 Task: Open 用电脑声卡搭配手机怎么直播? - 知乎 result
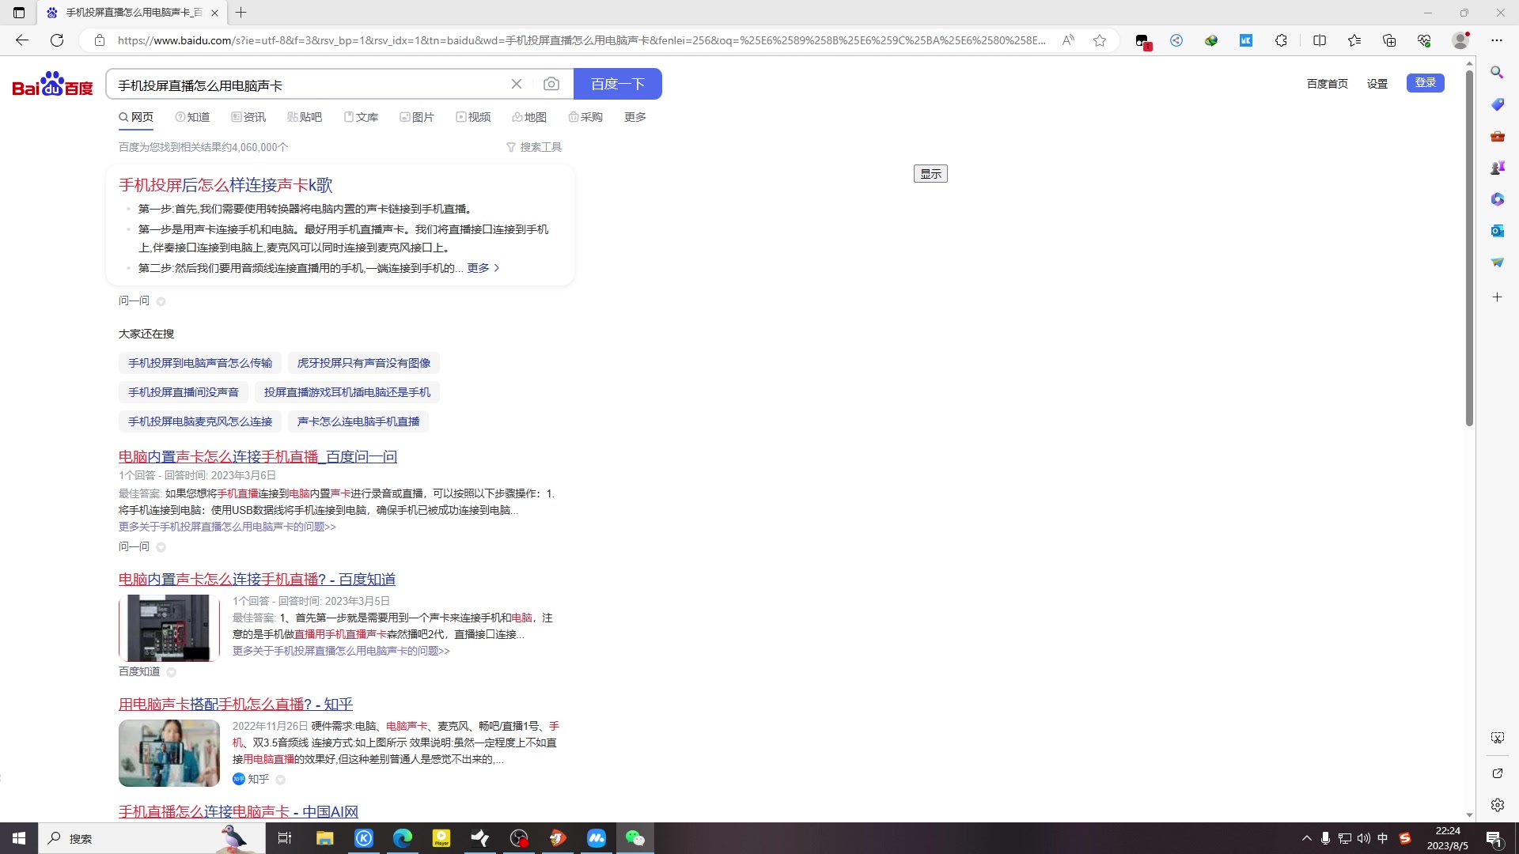[x=236, y=704]
